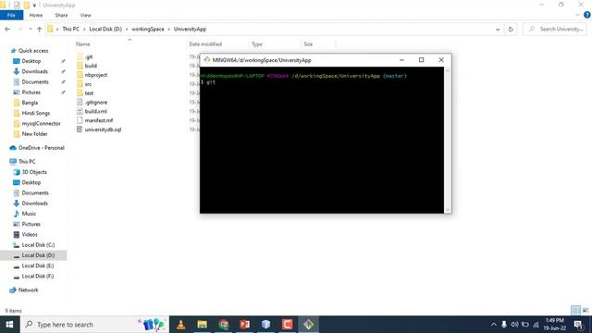Image resolution: width=592 pixels, height=333 pixels.
Task: Show hidden system tray icons
Action: (493, 325)
